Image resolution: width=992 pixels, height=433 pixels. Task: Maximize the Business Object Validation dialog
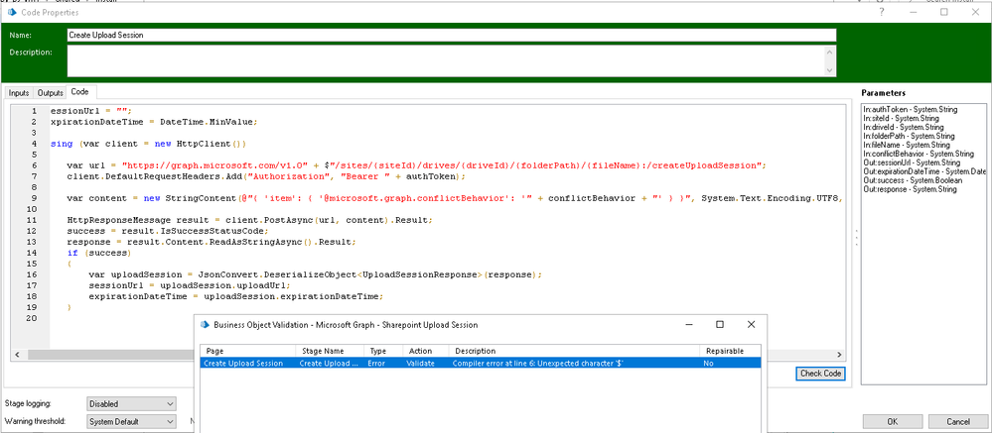[719, 325]
